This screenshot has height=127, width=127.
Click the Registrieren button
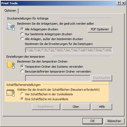pos(46,107)
